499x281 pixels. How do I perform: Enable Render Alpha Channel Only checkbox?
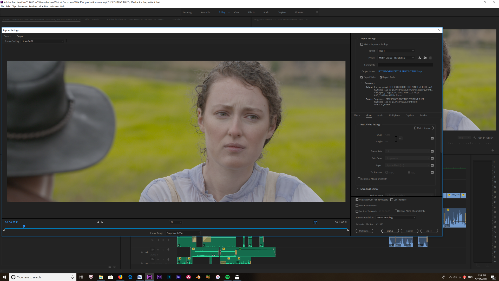(396, 211)
